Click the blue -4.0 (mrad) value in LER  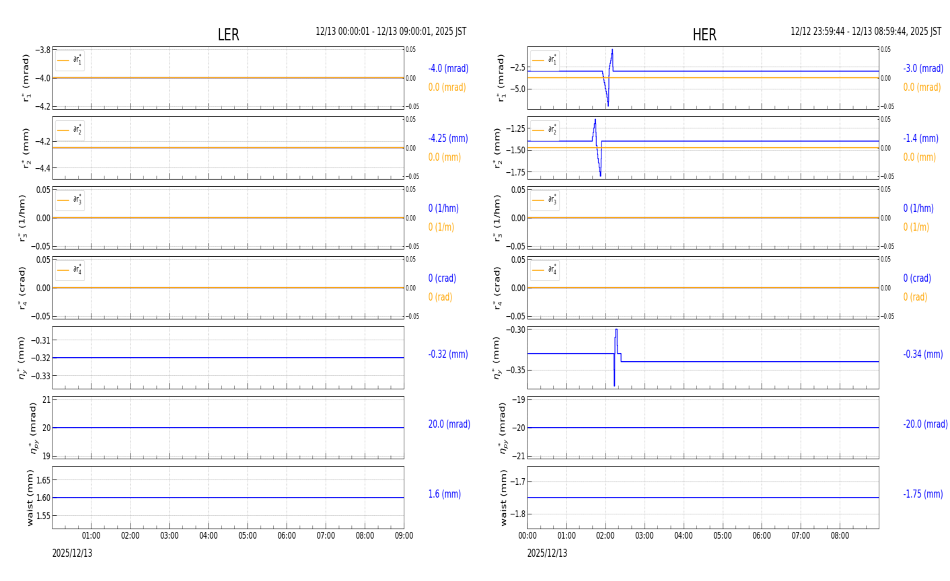[x=448, y=69]
